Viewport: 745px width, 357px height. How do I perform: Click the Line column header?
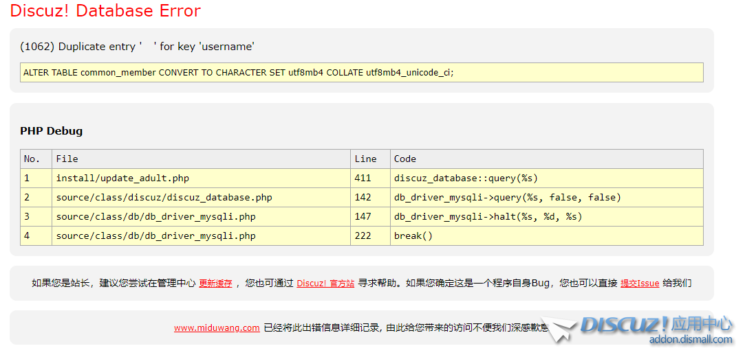click(x=371, y=159)
